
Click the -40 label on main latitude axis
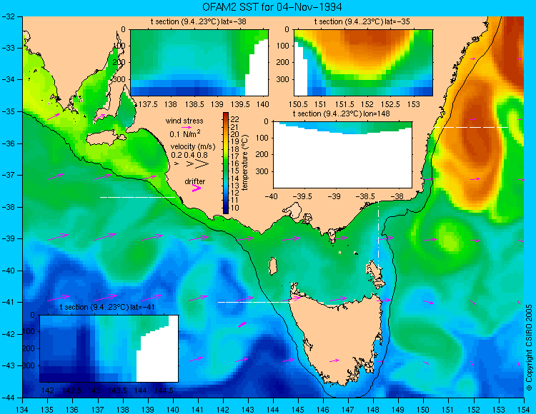[8, 271]
